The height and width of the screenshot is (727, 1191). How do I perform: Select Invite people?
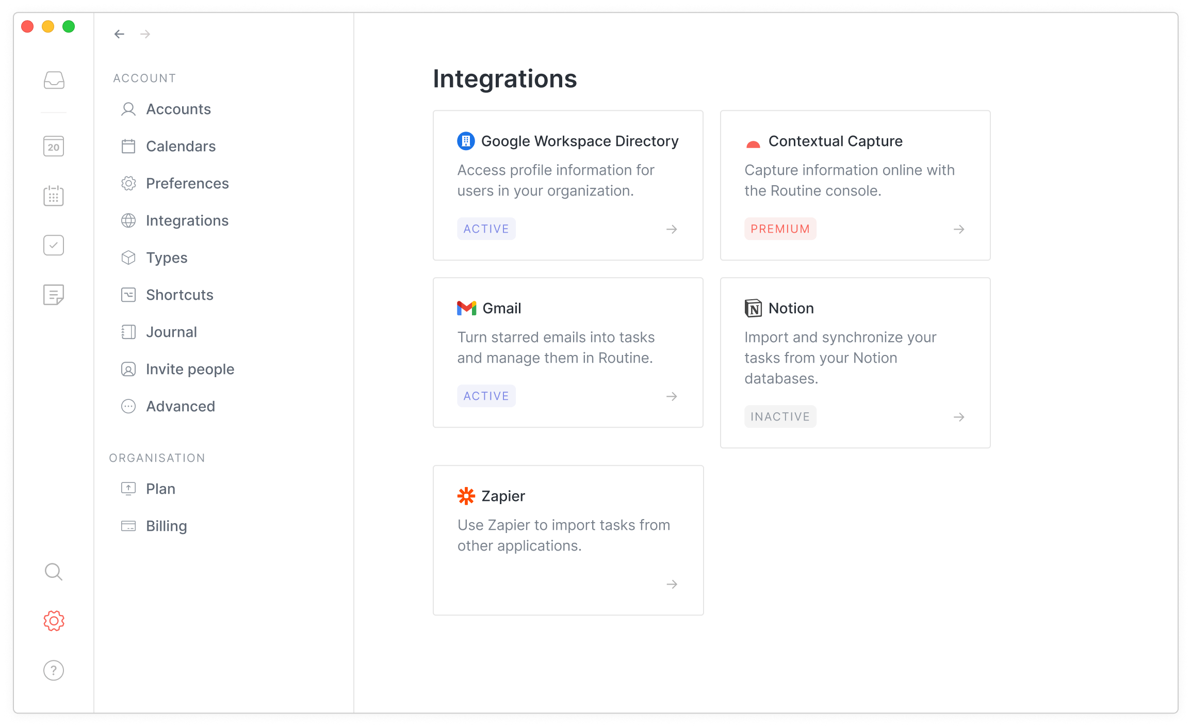pyautogui.click(x=189, y=369)
